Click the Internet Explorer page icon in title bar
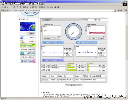The width and height of the screenshot is (128, 100). tap(2, 1)
